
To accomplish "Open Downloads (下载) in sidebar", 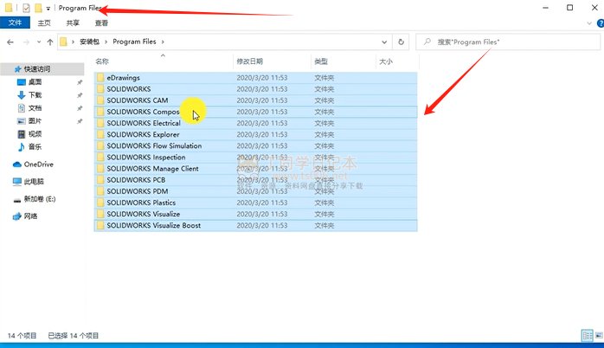I will tap(35, 94).
